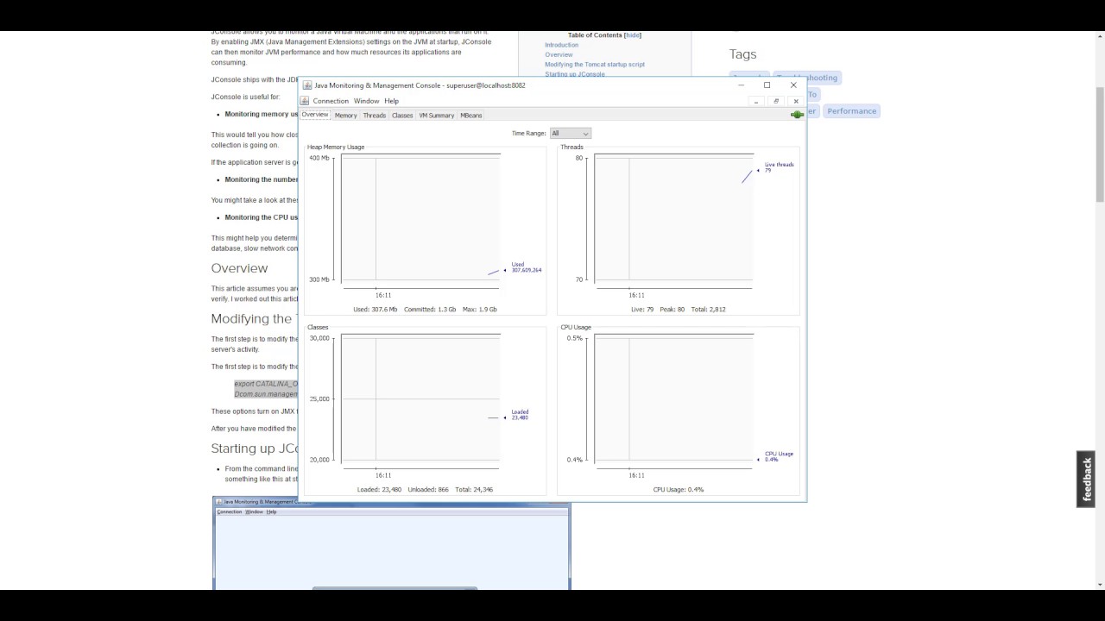Viewport: 1105px width, 621px height.
Task: Open the Window menu in JConsole
Action: [x=366, y=101]
